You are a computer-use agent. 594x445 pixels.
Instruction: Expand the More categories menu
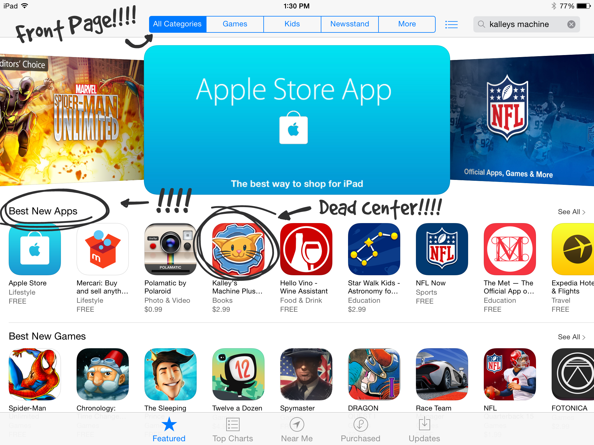(x=407, y=24)
